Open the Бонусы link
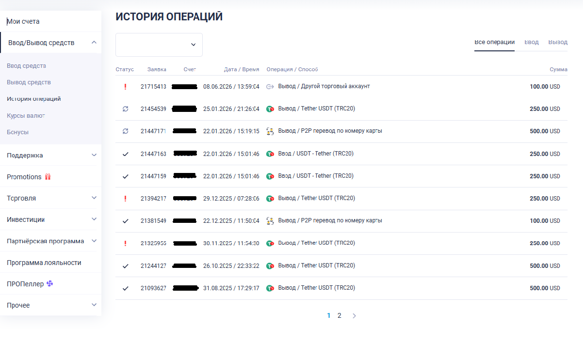The image size is (583, 343). [x=17, y=132]
